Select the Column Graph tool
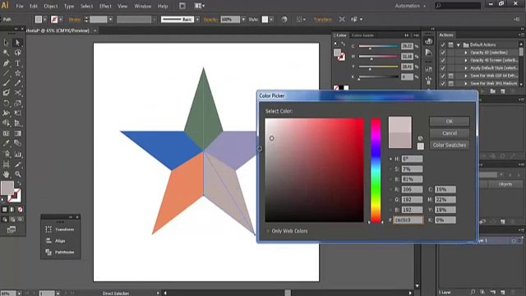The width and height of the screenshot is (526, 296). pos(18,154)
